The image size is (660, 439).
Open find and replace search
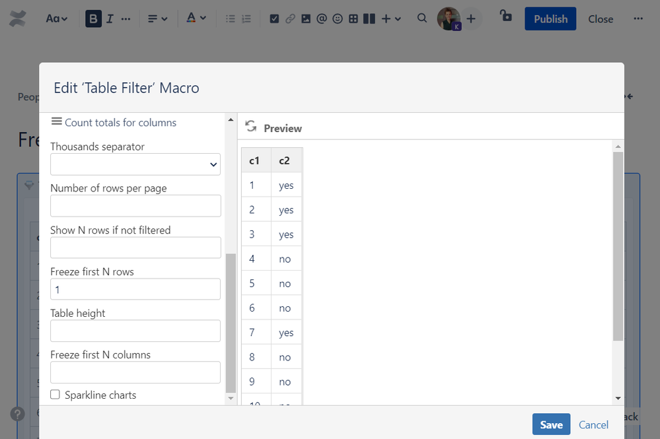[422, 18]
